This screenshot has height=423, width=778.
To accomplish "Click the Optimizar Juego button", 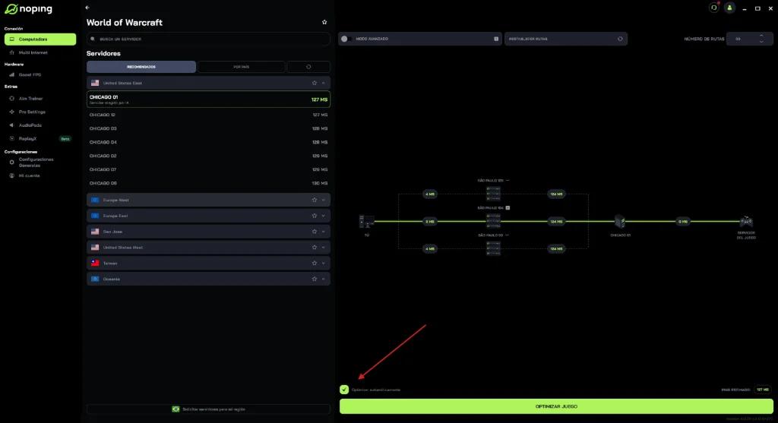I will click(556, 406).
